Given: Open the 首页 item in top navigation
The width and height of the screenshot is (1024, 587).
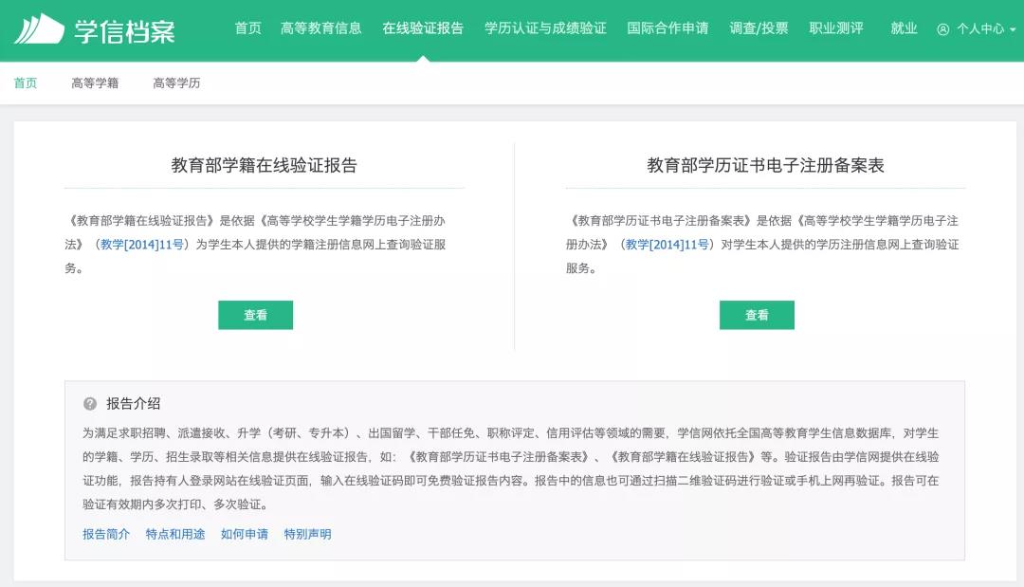Looking at the screenshot, I should [x=247, y=28].
